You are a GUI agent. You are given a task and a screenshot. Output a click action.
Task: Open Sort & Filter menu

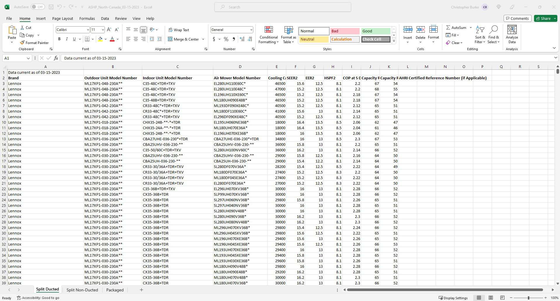pyautogui.click(x=480, y=35)
